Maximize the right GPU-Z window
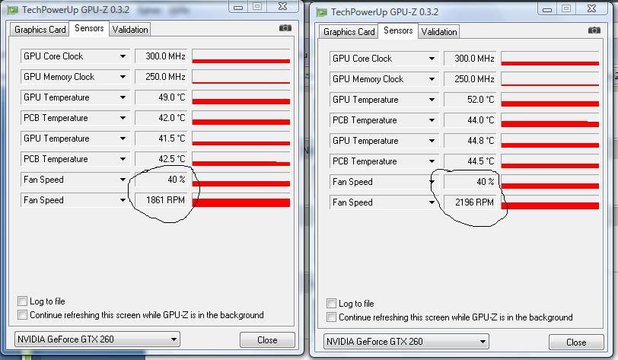The image size is (618, 360). (x=566, y=8)
